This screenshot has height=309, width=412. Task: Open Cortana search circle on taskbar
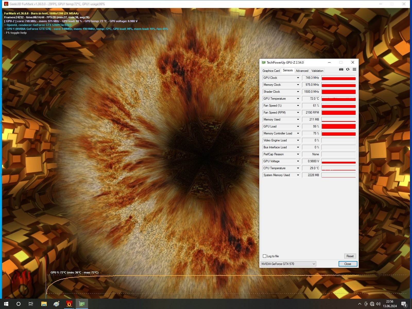tap(19, 304)
